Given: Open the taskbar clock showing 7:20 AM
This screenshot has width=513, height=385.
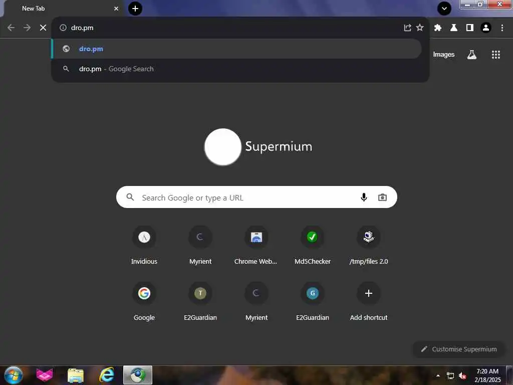Looking at the screenshot, I should pos(487,375).
